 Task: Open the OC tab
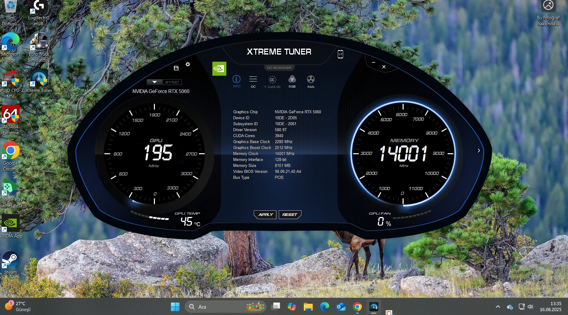point(253,82)
